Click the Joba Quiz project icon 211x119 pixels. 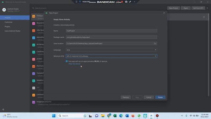click(34, 31)
